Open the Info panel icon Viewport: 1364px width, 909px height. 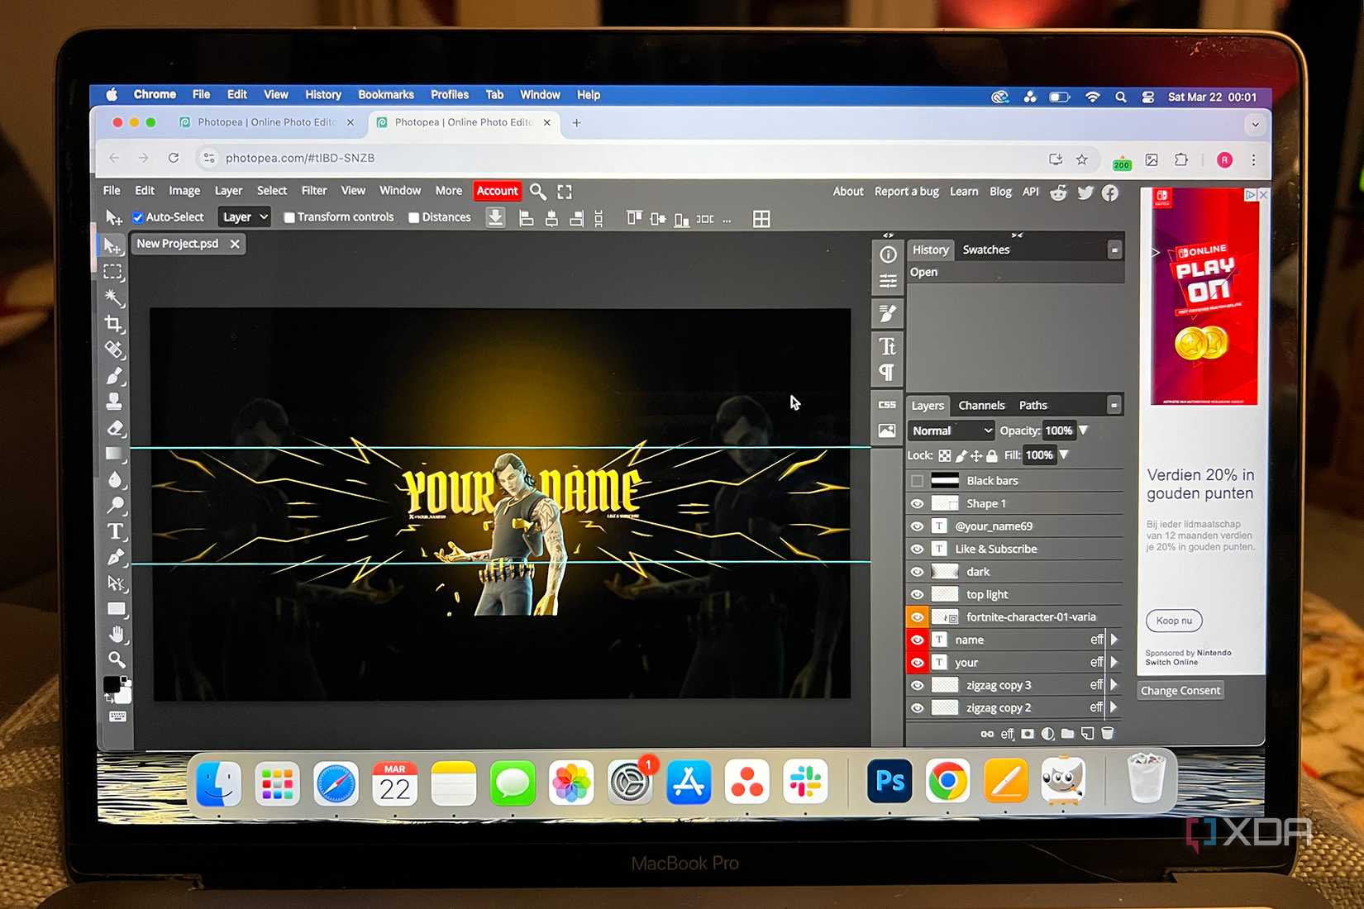[x=888, y=255]
